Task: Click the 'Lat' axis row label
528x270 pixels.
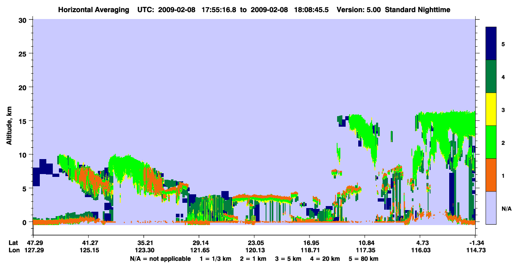Action: (13, 243)
